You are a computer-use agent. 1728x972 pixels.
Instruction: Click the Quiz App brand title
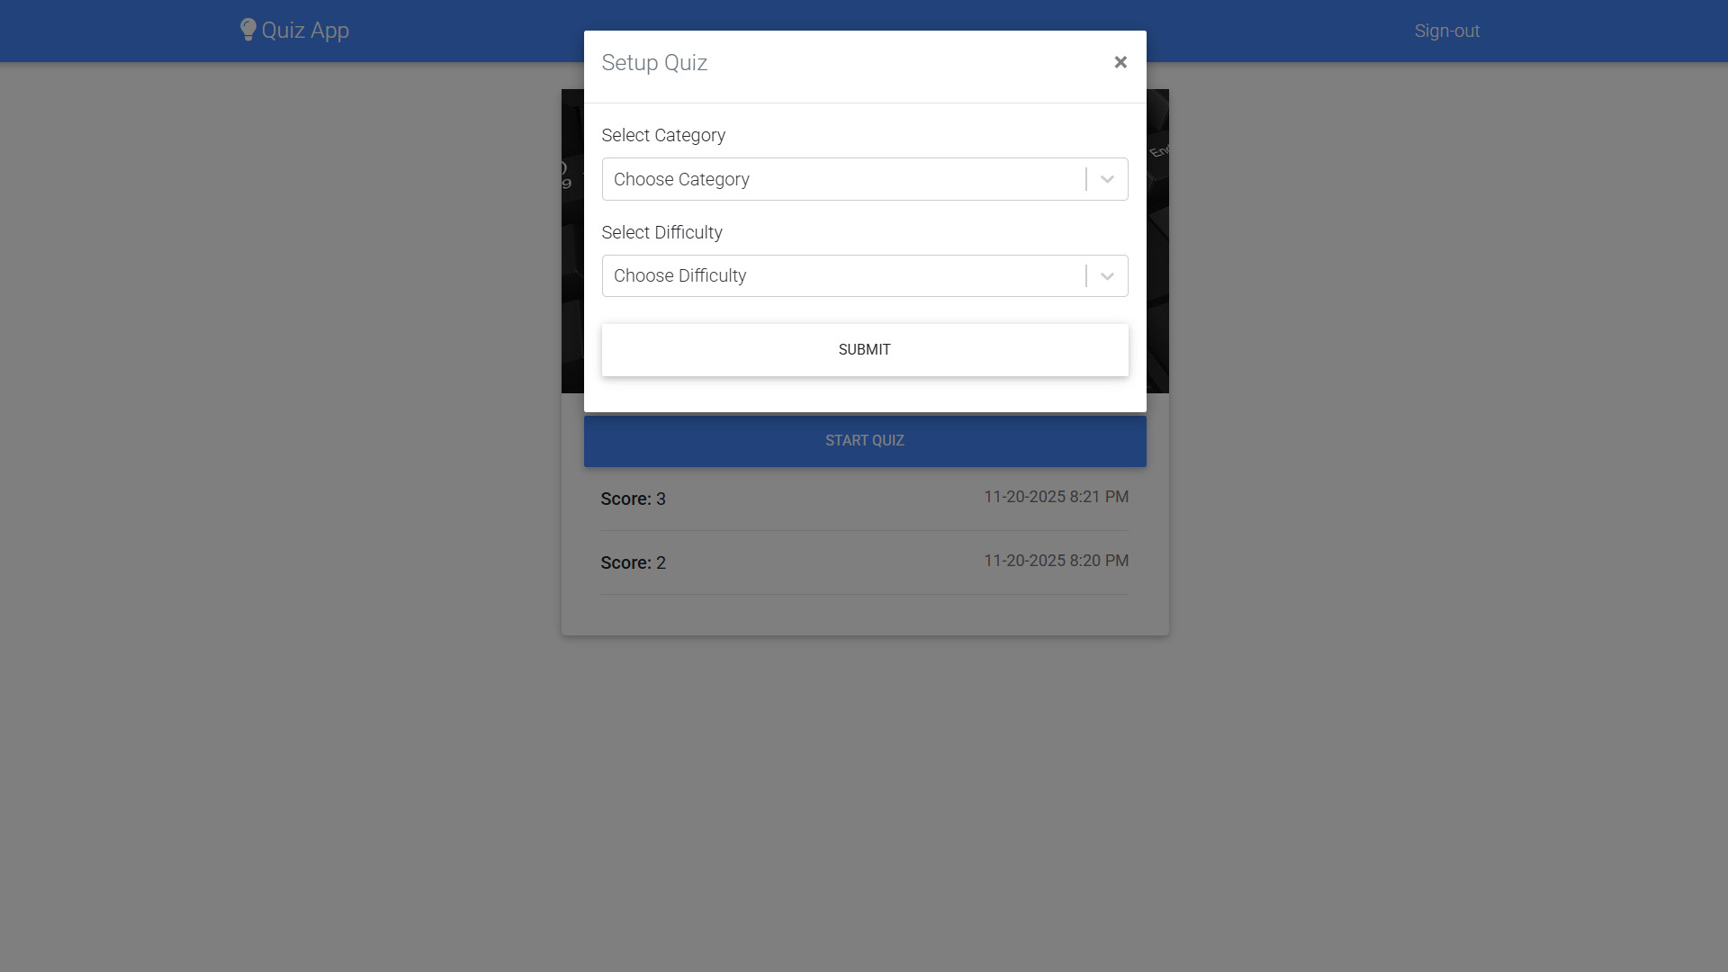pos(305,31)
